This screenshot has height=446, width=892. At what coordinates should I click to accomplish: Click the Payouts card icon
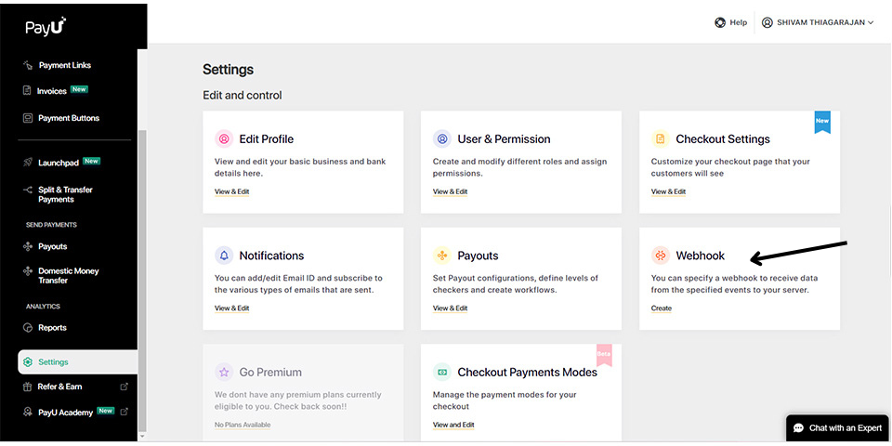(x=442, y=256)
